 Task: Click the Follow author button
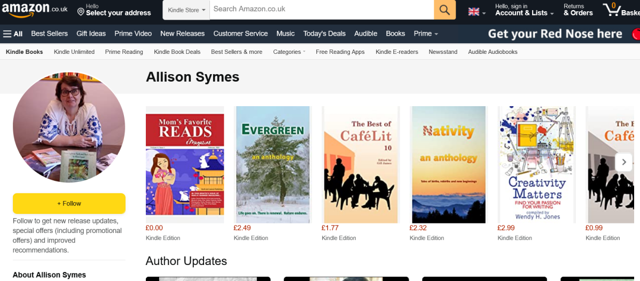click(69, 203)
